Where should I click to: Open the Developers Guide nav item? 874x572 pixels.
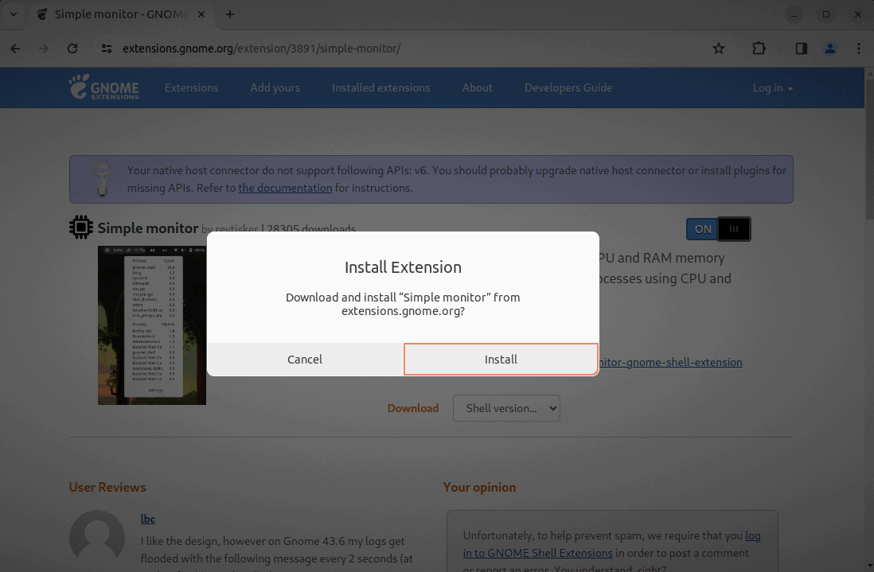(x=568, y=88)
